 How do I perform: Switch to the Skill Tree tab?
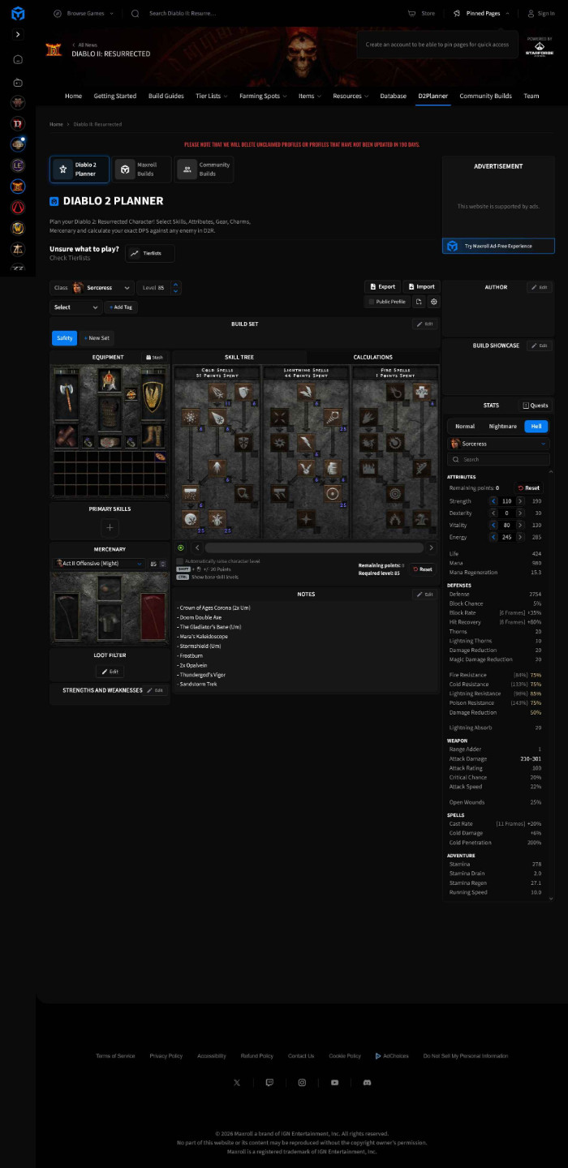(x=239, y=357)
